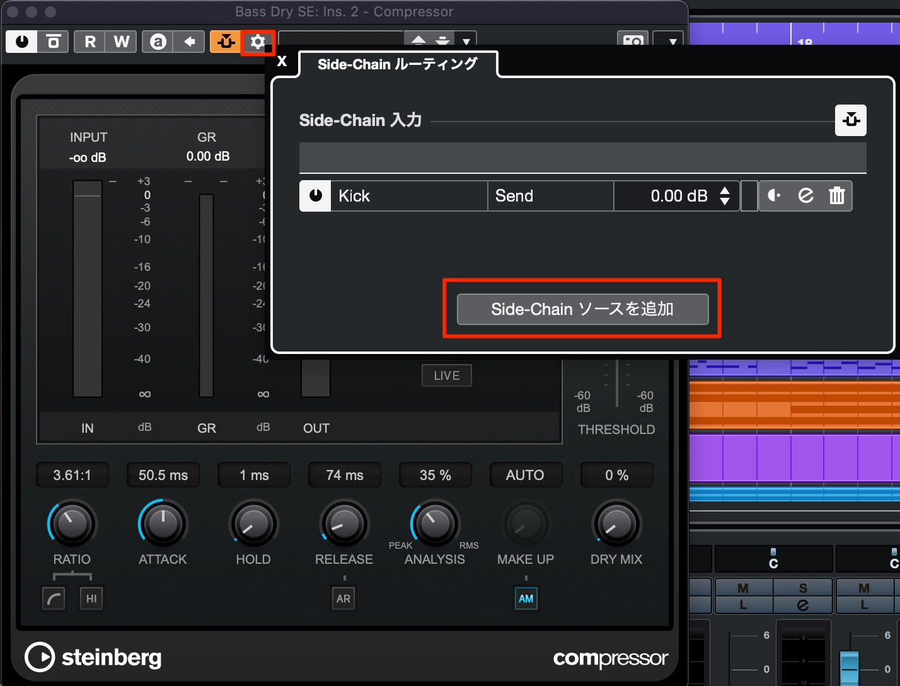Toggle AR auto release button
Viewport: 900px width, 686px height.
[x=343, y=598]
